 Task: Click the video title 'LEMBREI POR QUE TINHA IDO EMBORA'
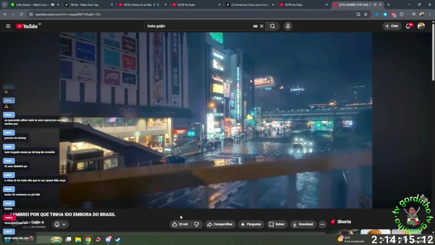click(x=64, y=214)
